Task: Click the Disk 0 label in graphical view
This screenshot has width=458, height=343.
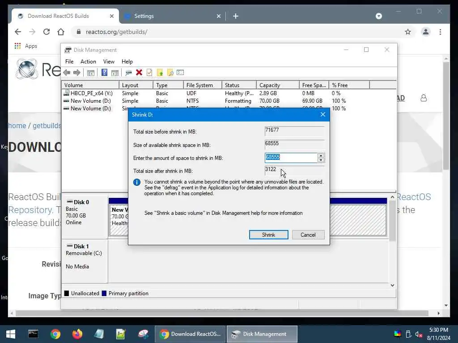Action: click(81, 202)
